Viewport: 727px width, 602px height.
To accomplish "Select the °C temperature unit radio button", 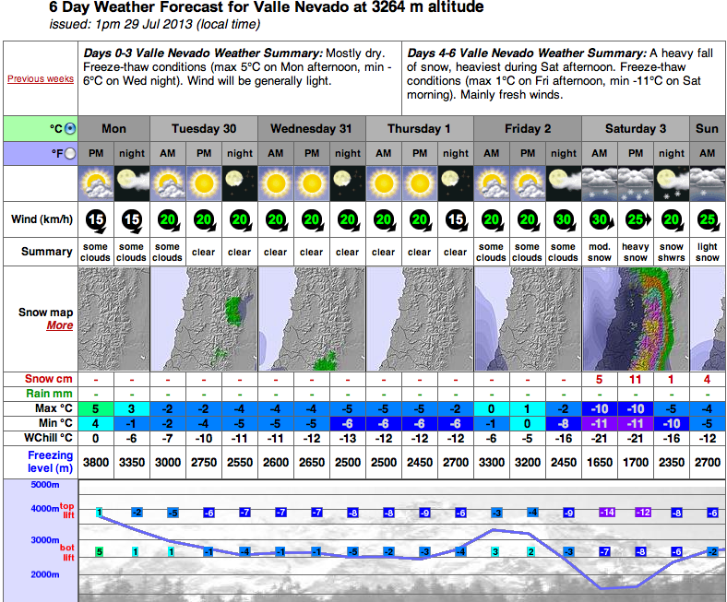I will coord(70,128).
